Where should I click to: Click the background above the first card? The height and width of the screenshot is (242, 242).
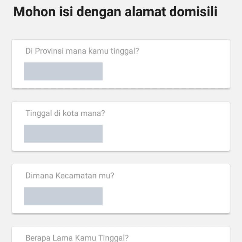pyautogui.click(x=121, y=30)
